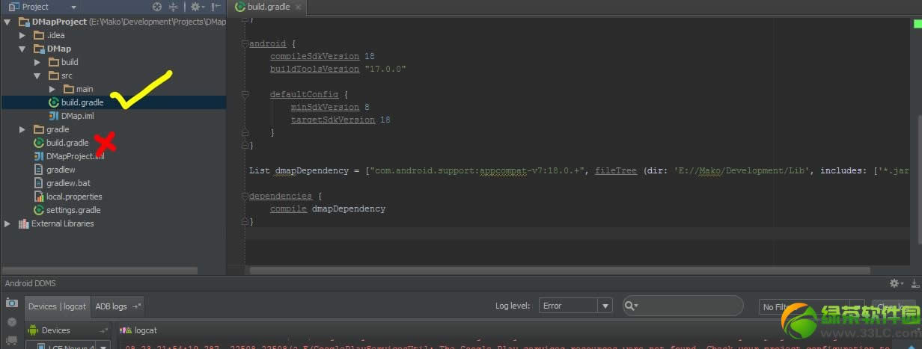
Task: Collapse the android block fold marker
Action: point(245,44)
